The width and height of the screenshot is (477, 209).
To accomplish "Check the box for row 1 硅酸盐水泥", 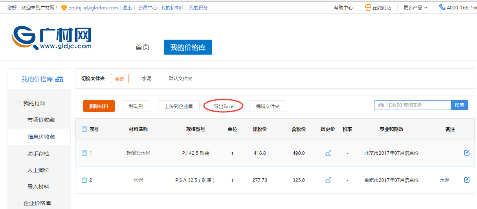I will click(84, 153).
